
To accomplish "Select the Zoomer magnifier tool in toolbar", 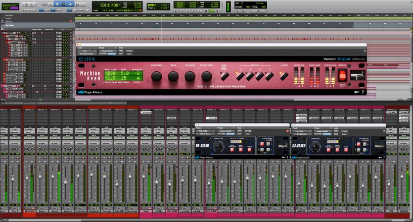I will point(51,4).
